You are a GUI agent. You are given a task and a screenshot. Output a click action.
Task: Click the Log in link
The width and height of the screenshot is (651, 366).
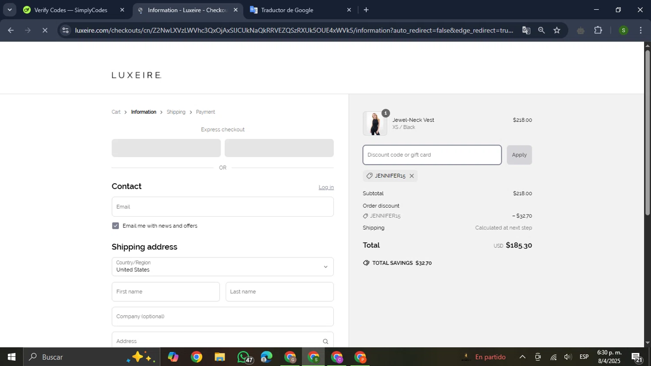coord(326,187)
